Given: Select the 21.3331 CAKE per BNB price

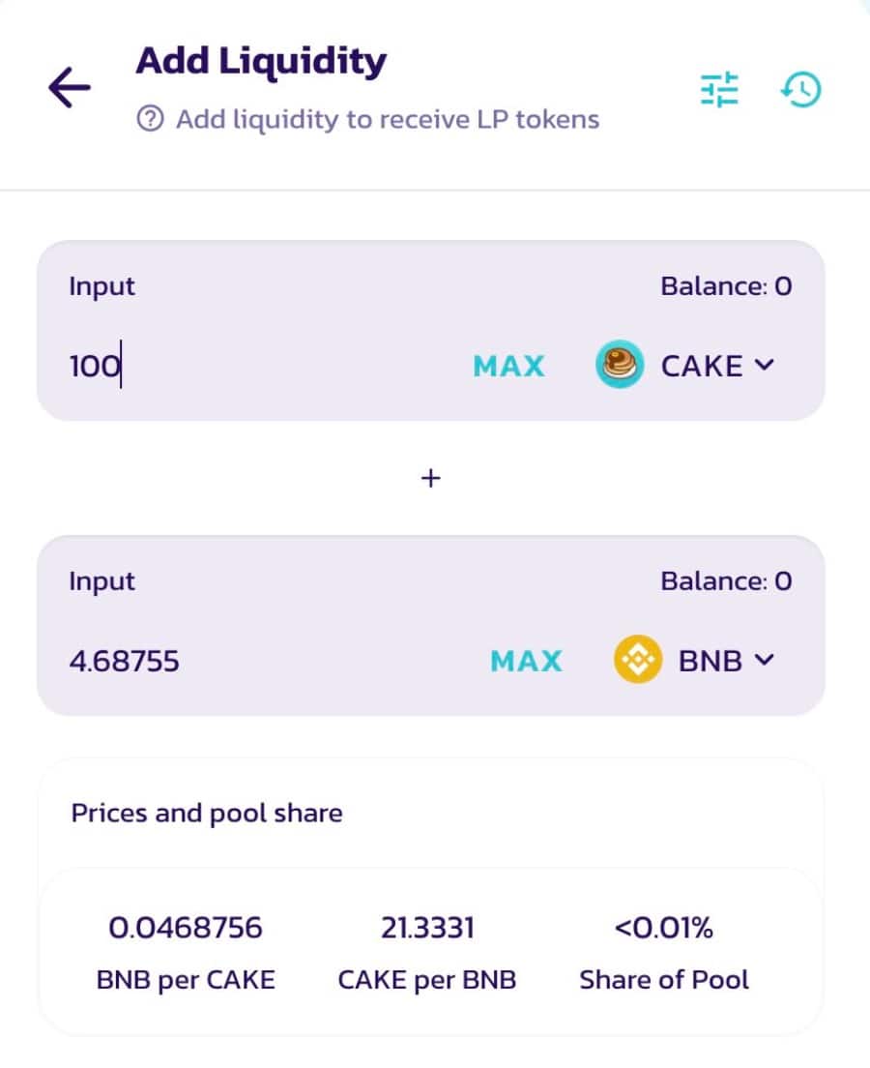Looking at the screenshot, I should click(427, 929).
